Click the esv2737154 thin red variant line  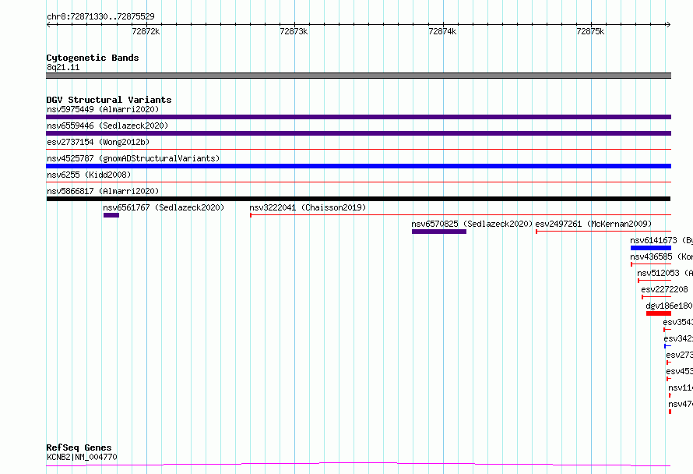[358, 150]
